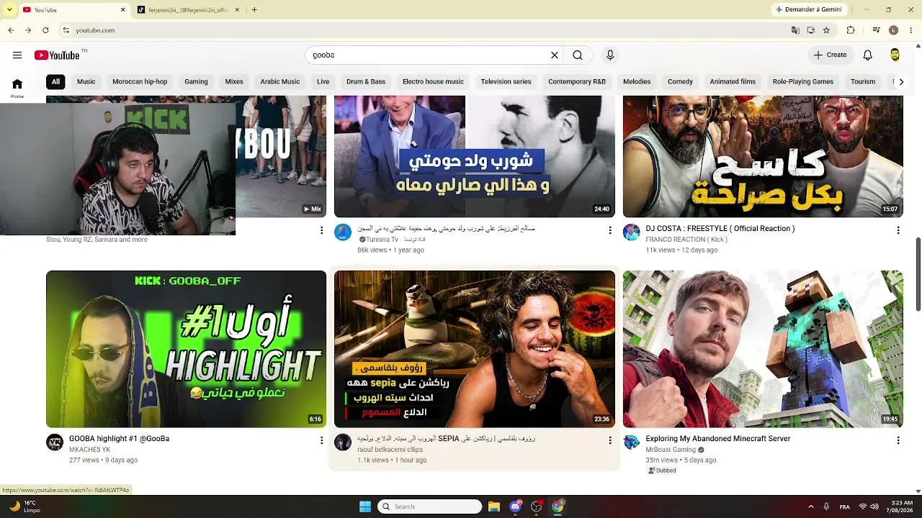922x518 pixels.
Task: Open the media controls icon in Chrome
Action: (x=876, y=30)
